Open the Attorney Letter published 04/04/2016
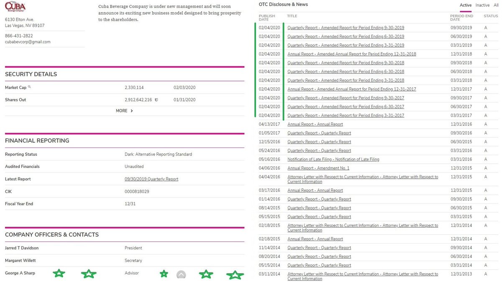Screen dimensions: 502x282 (x=363, y=179)
